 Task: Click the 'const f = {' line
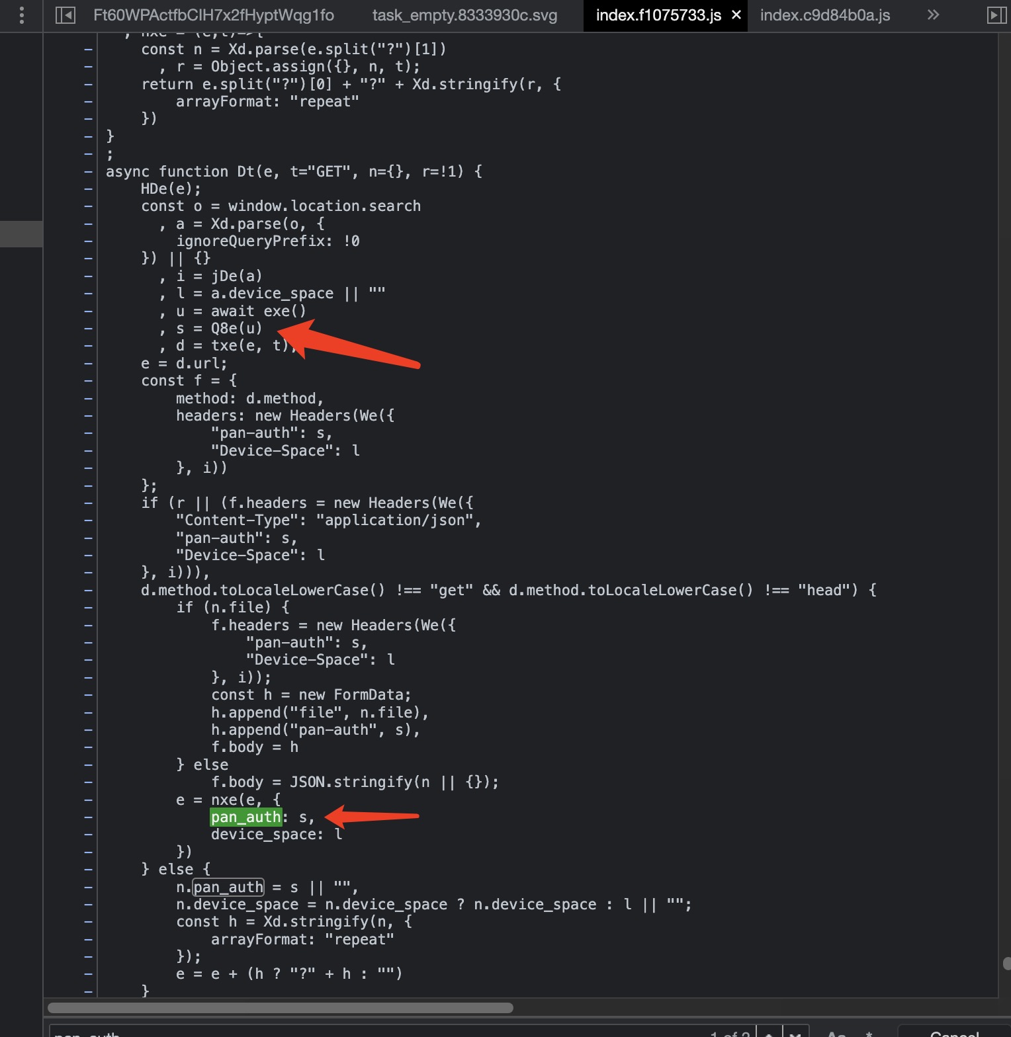tap(189, 380)
